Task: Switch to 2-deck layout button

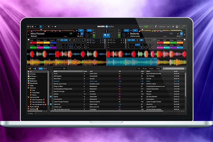Action: click(x=41, y=27)
